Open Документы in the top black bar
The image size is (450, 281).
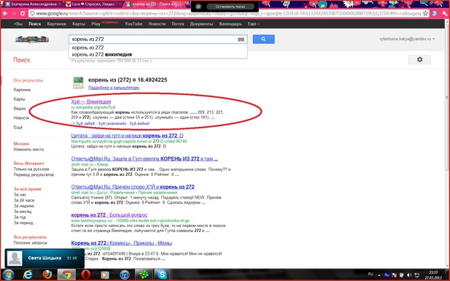(x=201, y=24)
